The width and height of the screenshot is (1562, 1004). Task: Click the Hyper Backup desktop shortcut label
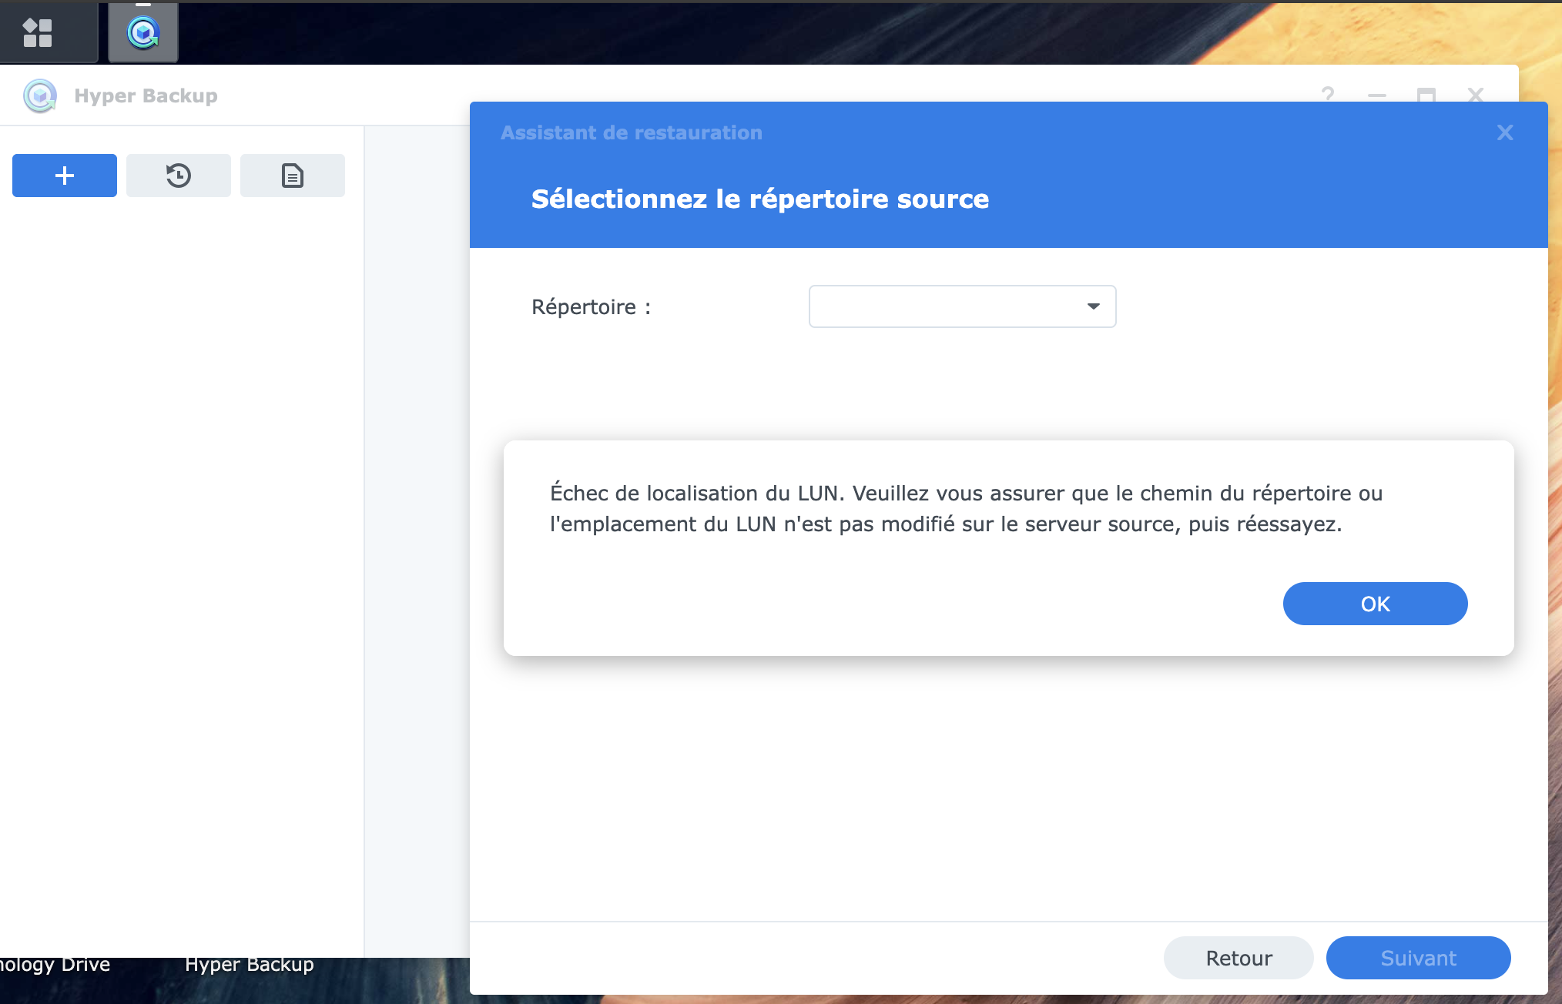[250, 964]
